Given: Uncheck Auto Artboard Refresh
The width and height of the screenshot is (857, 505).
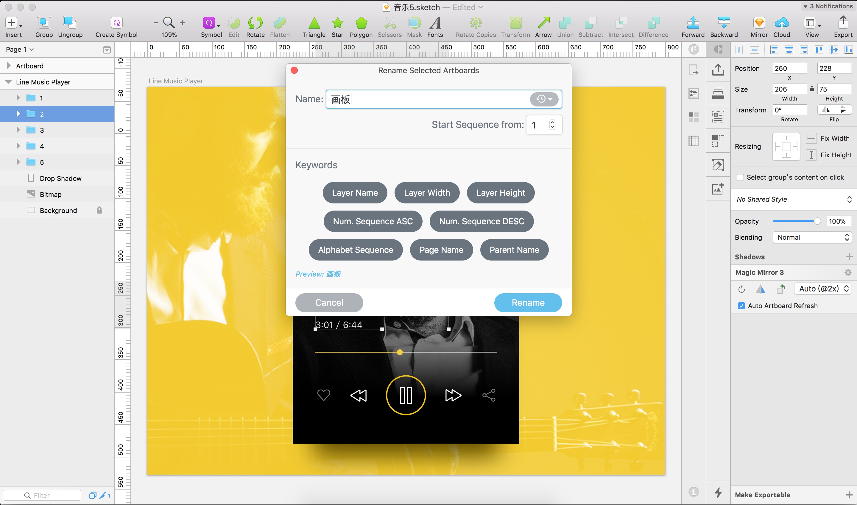Looking at the screenshot, I should tap(741, 305).
